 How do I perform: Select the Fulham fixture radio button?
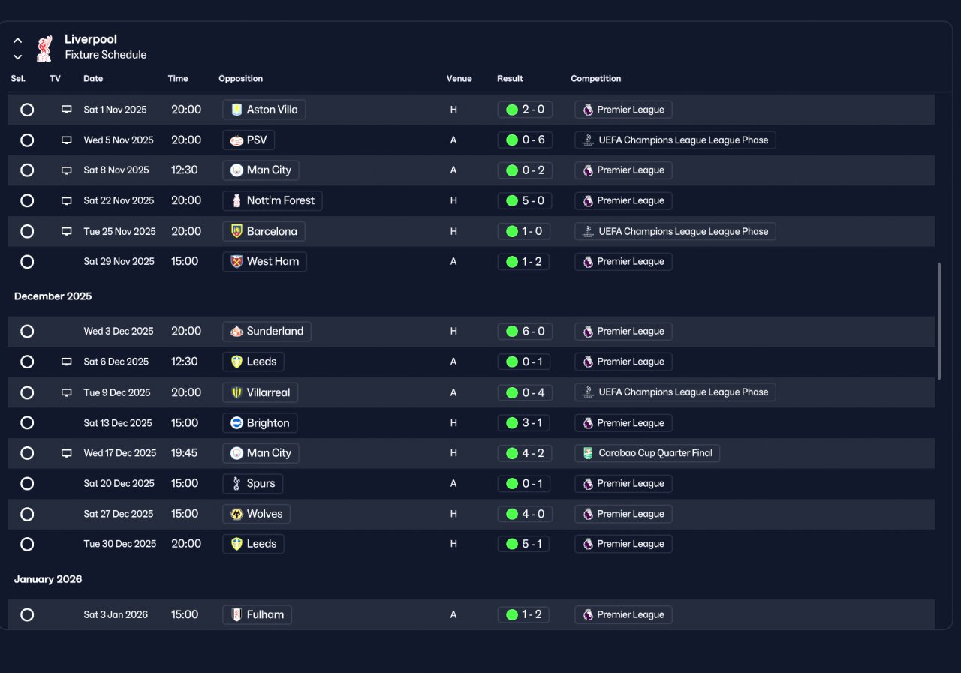[x=27, y=615]
